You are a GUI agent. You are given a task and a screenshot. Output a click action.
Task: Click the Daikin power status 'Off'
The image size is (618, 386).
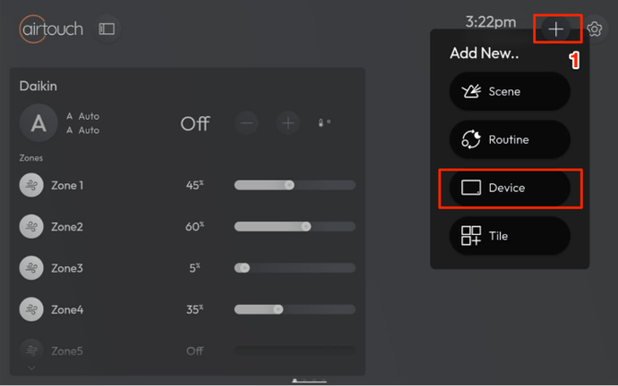click(x=195, y=123)
